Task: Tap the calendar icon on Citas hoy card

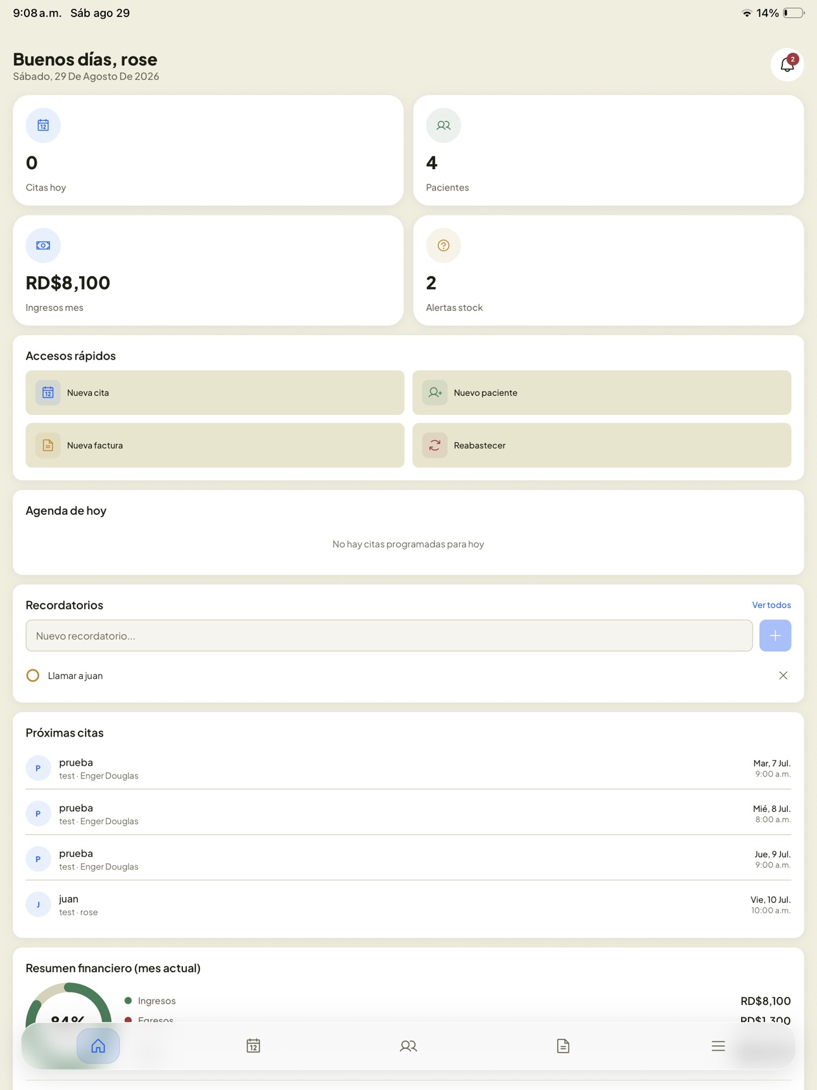Action: pyautogui.click(x=43, y=125)
